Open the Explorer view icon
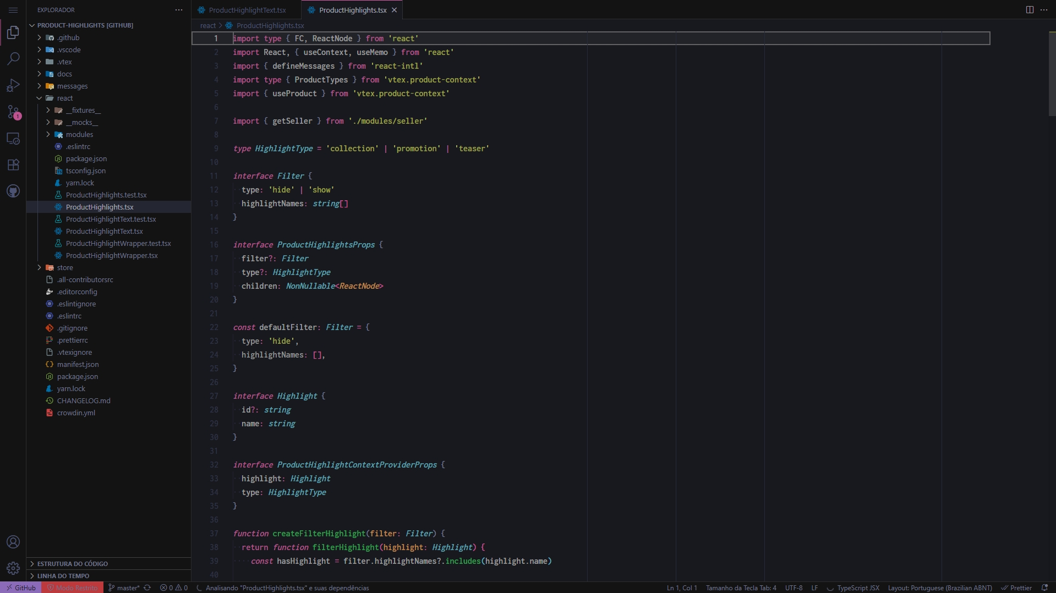The height and width of the screenshot is (593, 1056). point(13,32)
